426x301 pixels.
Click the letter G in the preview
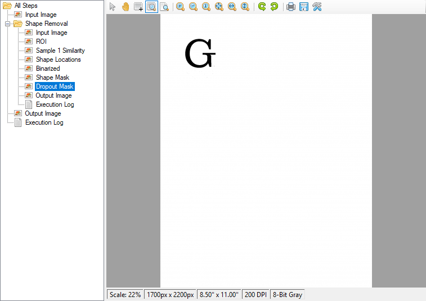[200, 53]
